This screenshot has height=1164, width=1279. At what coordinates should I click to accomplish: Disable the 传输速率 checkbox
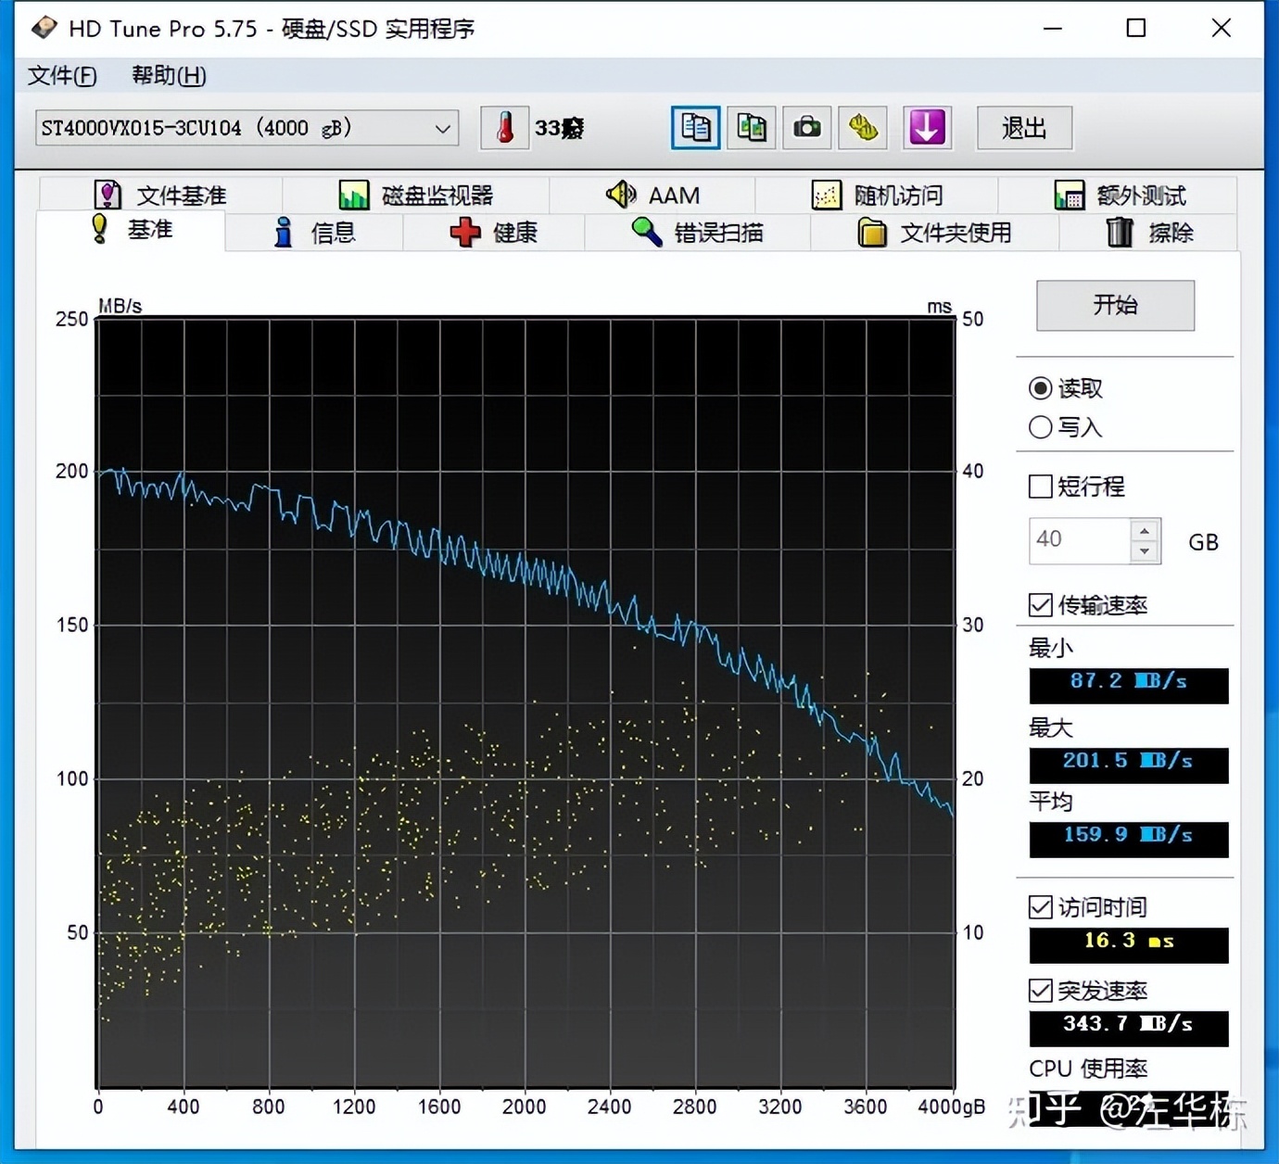click(1040, 605)
